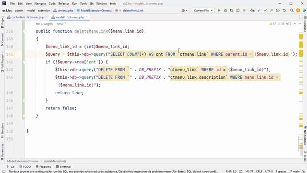Go to next highlighted error arrow

[x=299, y=24]
